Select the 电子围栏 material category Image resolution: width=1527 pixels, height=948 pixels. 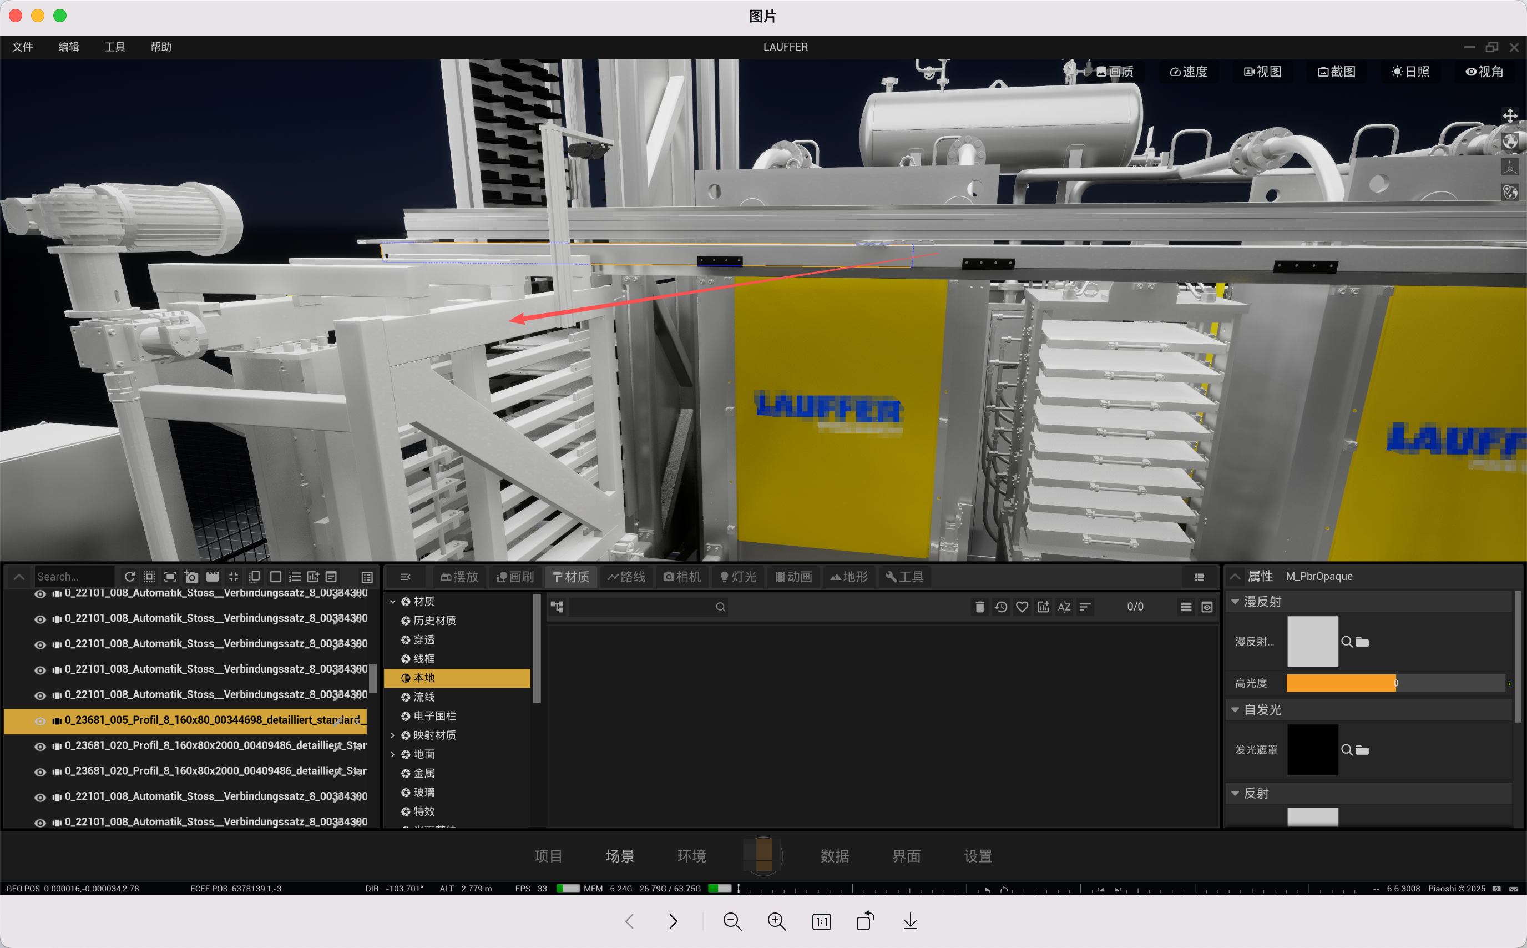coord(435,716)
